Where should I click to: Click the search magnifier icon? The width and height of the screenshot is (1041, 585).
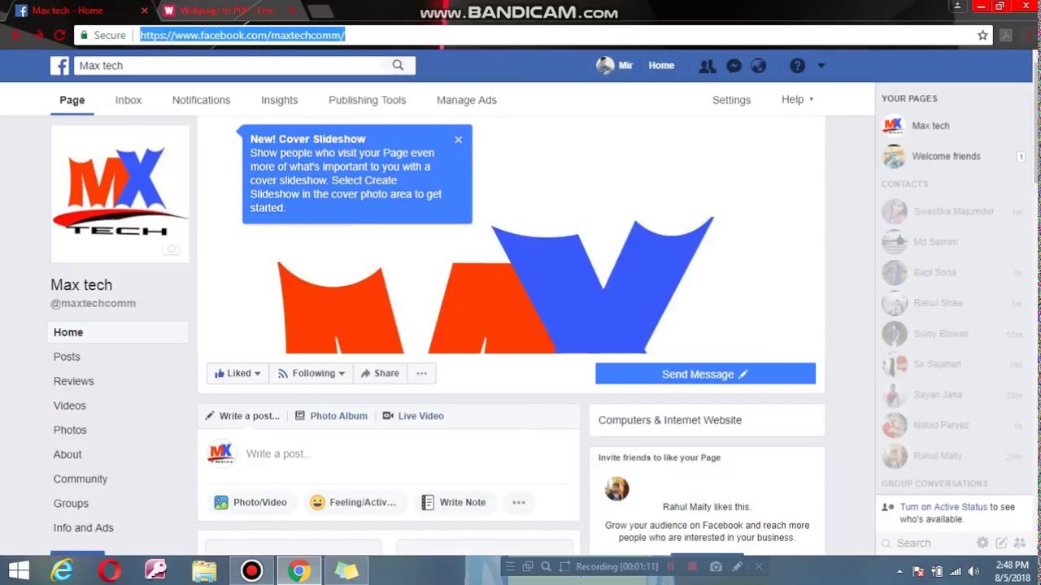tap(398, 65)
